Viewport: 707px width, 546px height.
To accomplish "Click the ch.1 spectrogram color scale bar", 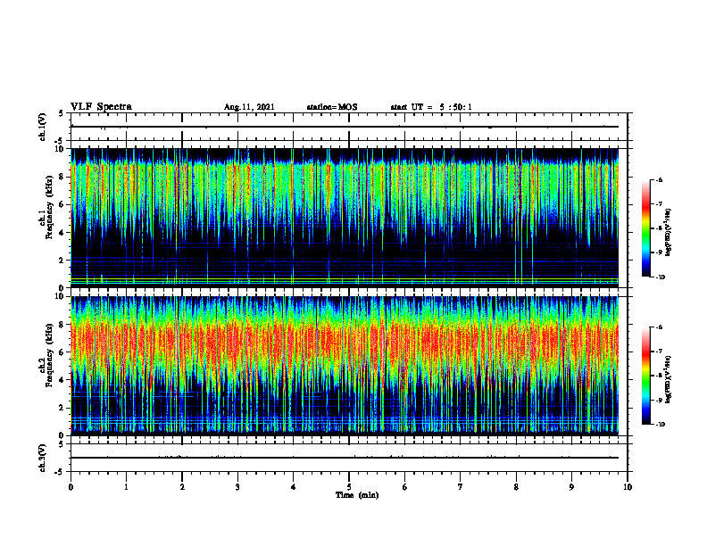I will (x=645, y=228).
